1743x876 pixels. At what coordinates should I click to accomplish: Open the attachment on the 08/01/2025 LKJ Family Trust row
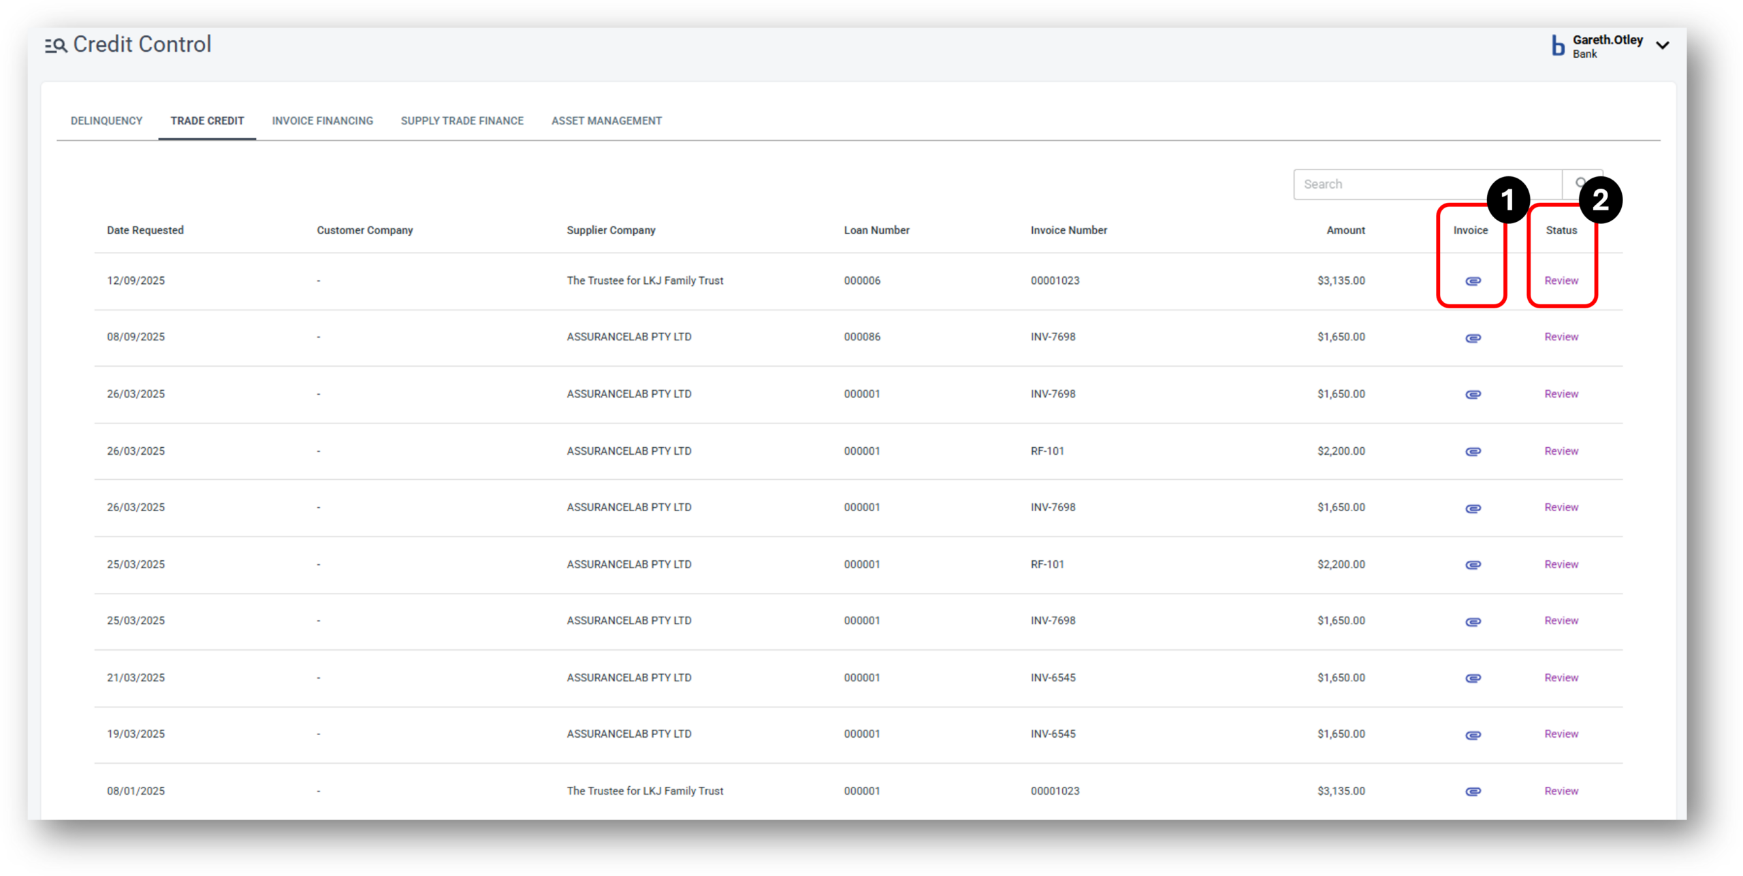click(1471, 790)
